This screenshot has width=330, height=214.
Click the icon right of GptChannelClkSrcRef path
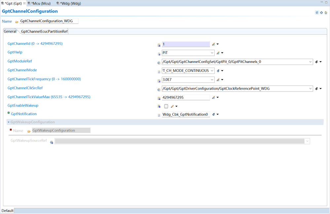click(316, 89)
